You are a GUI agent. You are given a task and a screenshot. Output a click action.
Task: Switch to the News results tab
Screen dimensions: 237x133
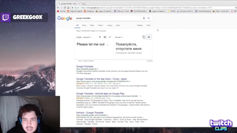click(84, 25)
